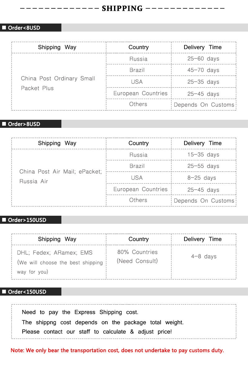Select the DHL; Fedex; ARamex; EMS cell
The height and width of the screenshot is (381, 248).
click(x=55, y=253)
